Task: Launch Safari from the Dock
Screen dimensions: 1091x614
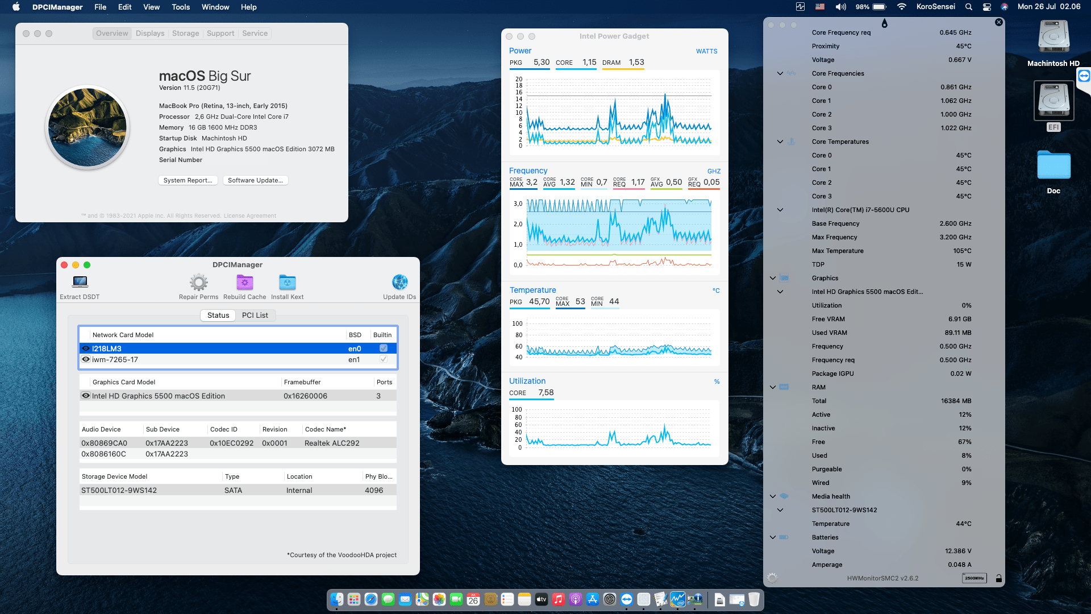Action: (x=370, y=599)
